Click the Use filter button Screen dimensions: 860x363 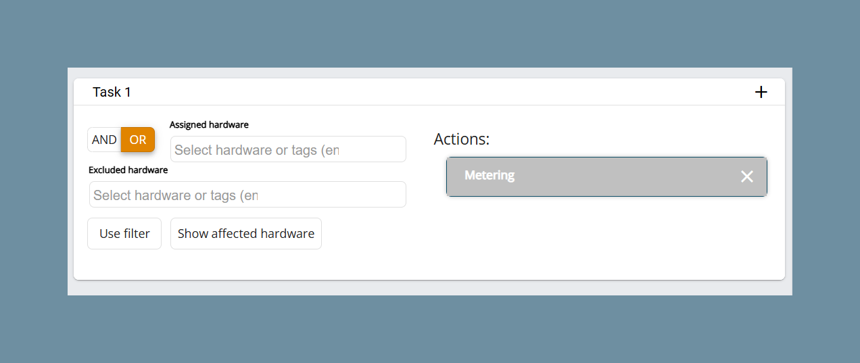[x=124, y=233]
